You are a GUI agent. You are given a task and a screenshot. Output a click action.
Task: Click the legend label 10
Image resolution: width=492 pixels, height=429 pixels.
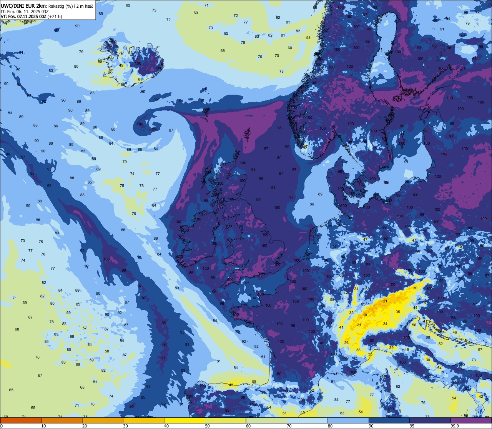[x=43, y=426]
